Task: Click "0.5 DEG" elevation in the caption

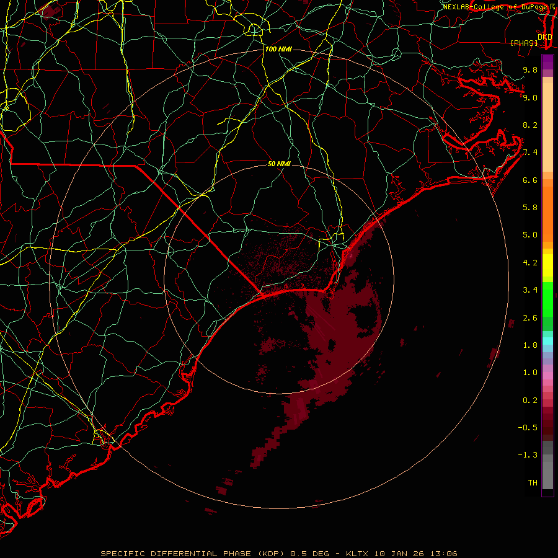Action: [309, 554]
